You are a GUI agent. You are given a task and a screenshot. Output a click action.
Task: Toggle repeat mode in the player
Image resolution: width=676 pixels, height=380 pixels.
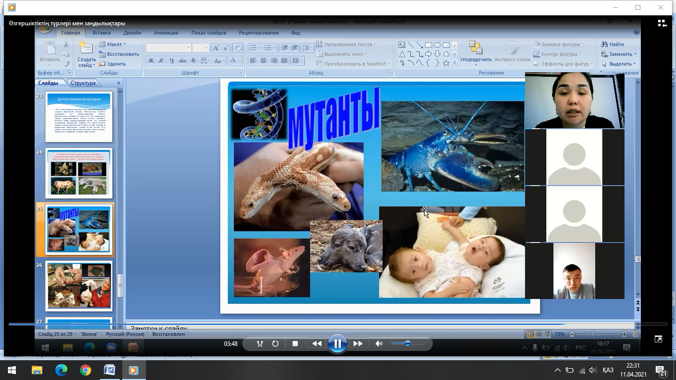tap(275, 343)
